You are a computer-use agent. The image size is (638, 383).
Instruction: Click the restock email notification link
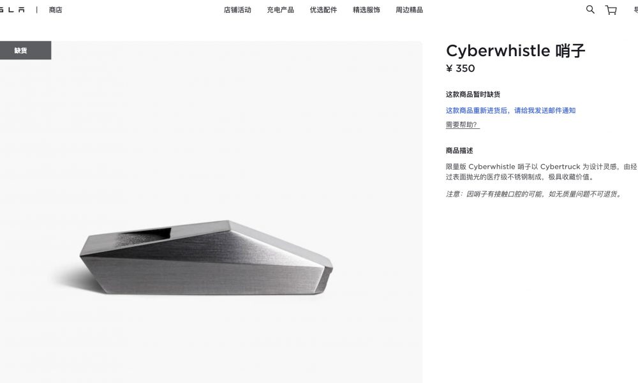click(510, 110)
